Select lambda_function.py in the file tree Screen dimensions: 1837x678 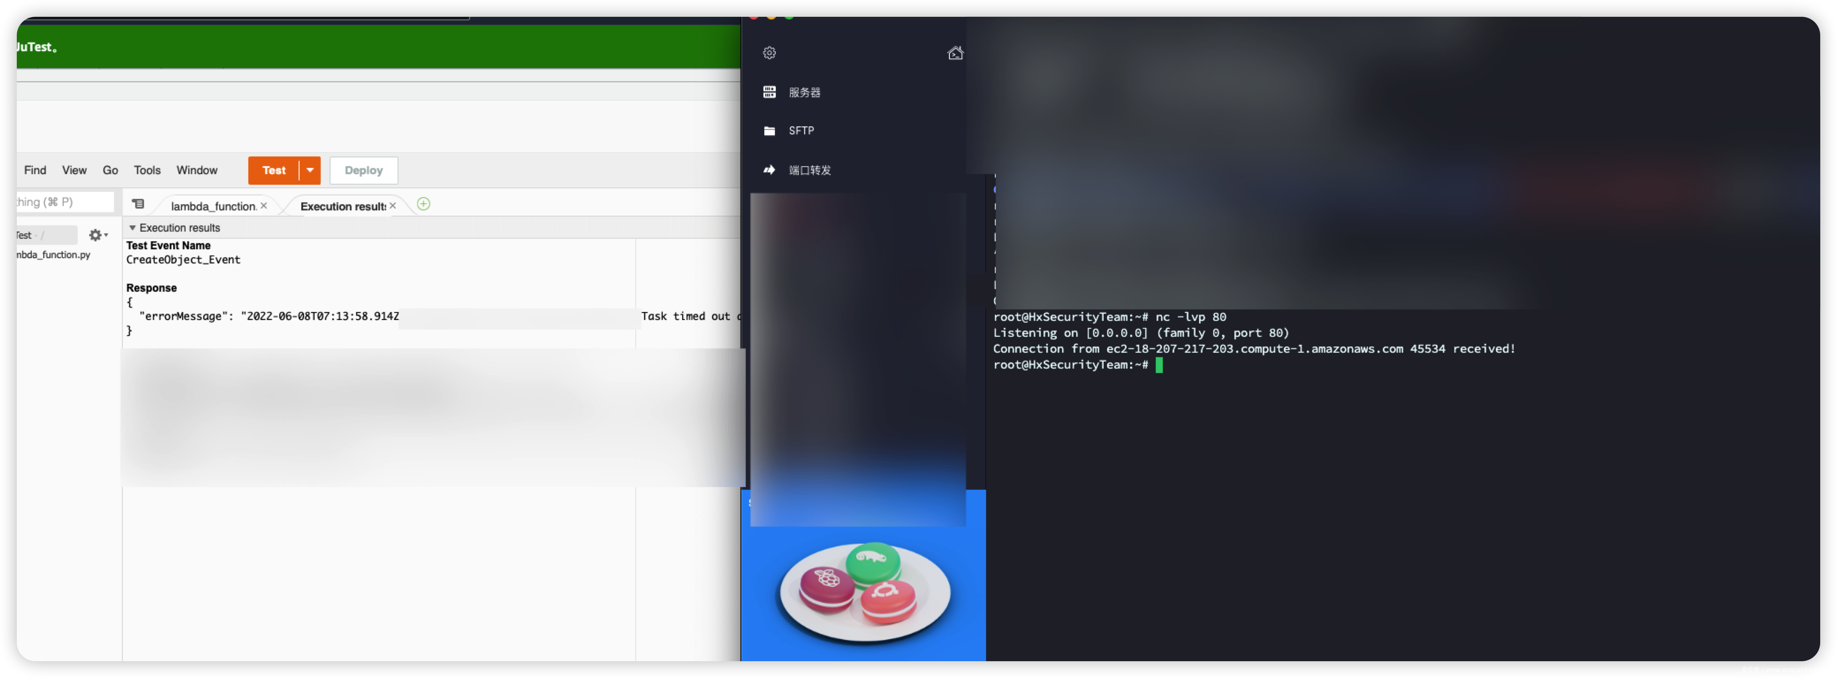54,255
